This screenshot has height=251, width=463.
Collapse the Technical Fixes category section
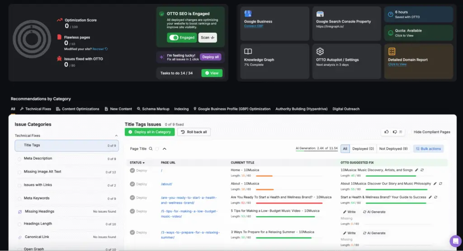click(x=116, y=136)
